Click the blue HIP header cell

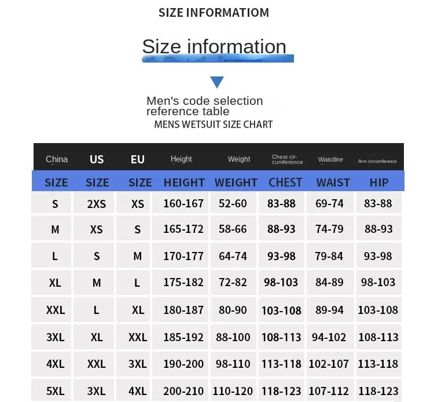[x=379, y=182]
